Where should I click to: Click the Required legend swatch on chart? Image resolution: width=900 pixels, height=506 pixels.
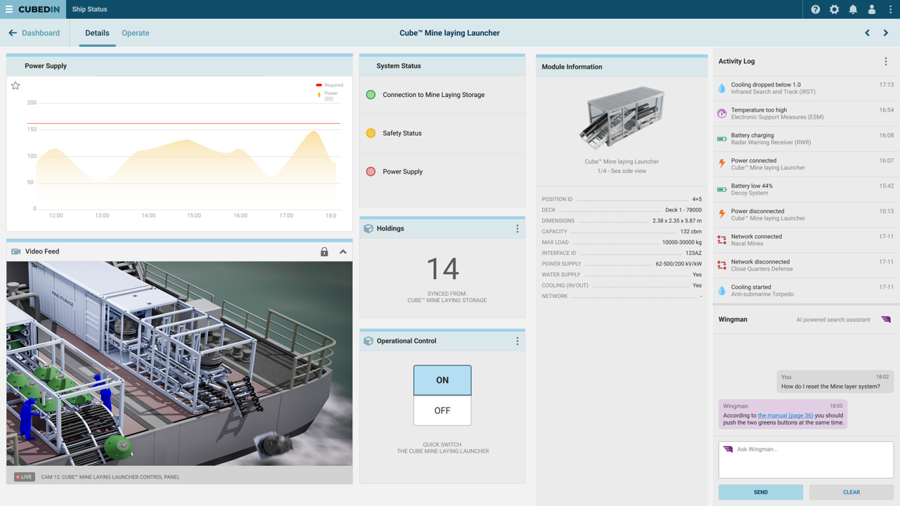pyautogui.click(x=319, y=84)
